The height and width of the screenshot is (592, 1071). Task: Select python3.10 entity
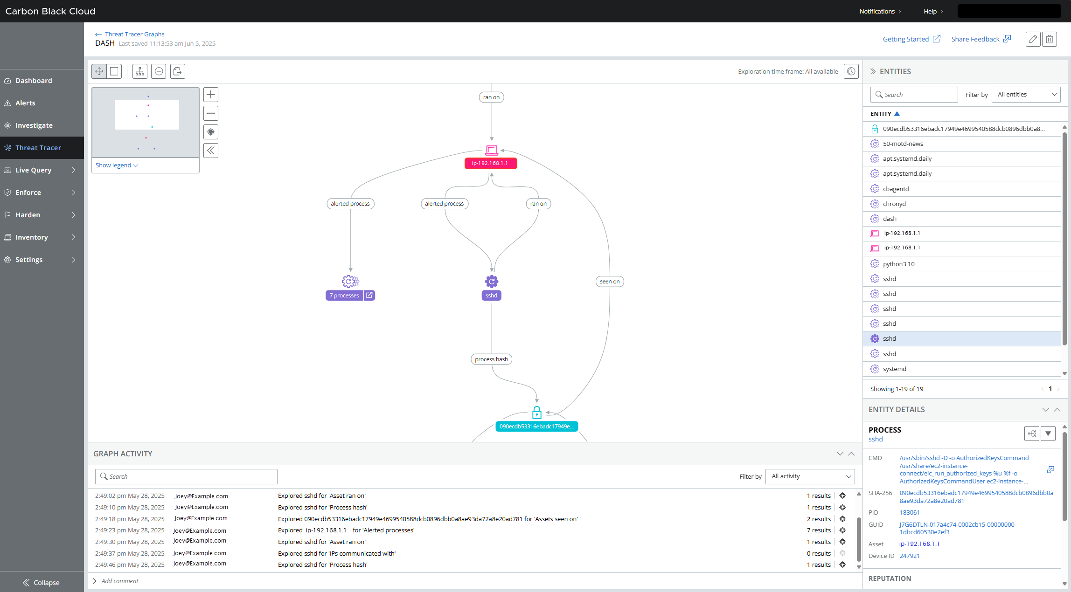(x=962, y=264)
